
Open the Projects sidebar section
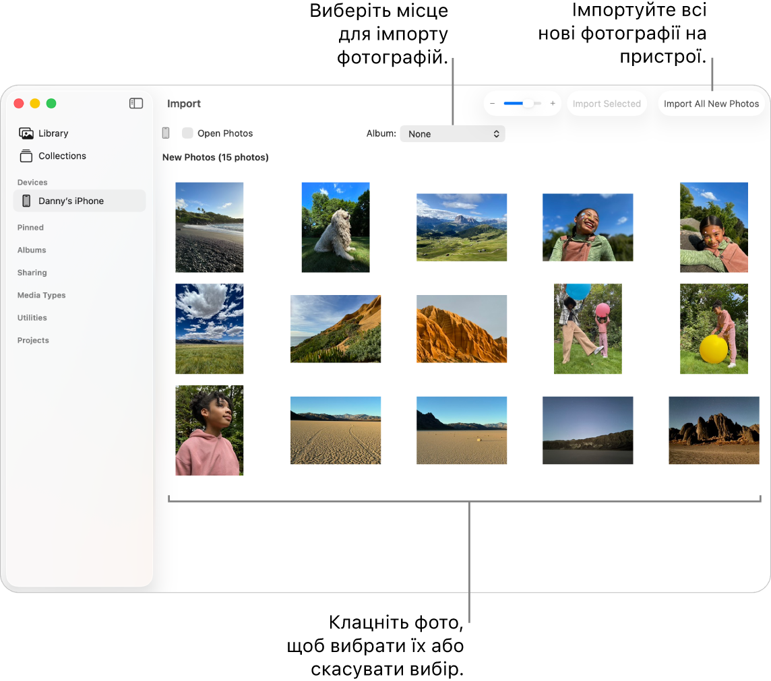(x=33, y=340)
